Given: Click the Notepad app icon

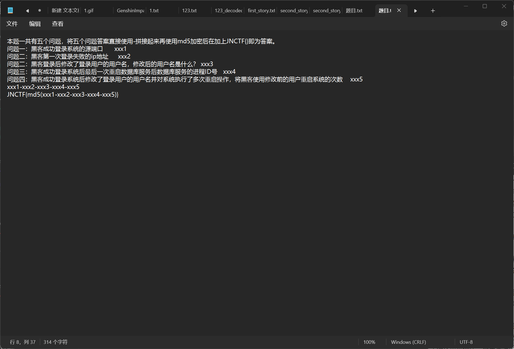Looking at the screenshot, I should click(x=10, y=10).
